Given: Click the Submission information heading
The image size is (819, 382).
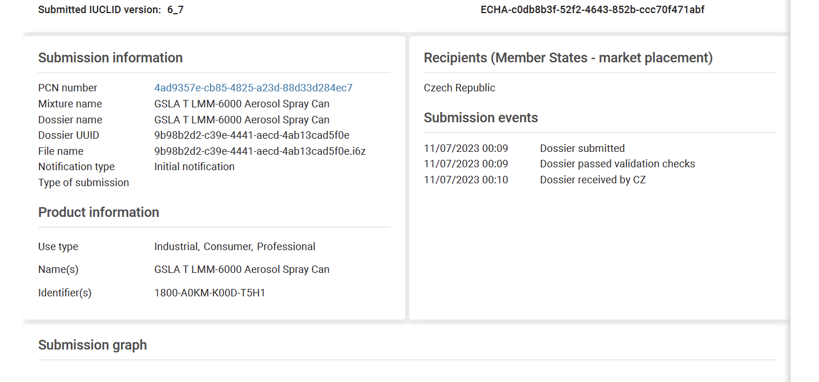Looking at the screenshot, I should tap(110, 58).
